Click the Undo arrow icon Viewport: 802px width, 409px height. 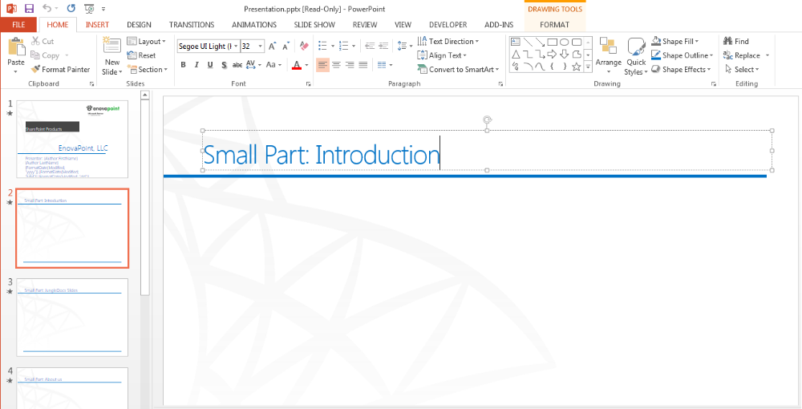47,9
